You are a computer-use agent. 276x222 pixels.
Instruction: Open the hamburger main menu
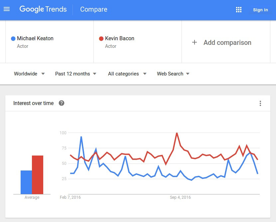click(7, 9)
